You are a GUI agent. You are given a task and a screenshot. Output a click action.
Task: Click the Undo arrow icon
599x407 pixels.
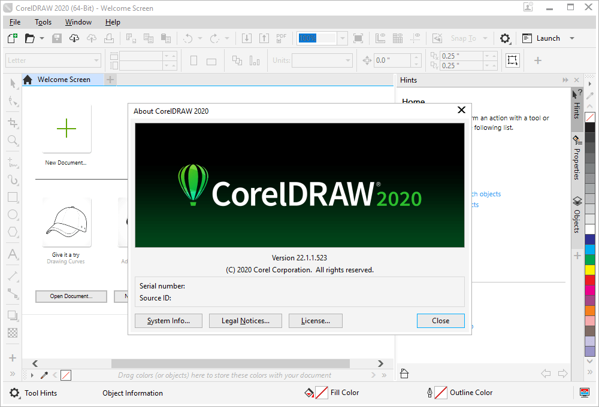pos(187,38)
